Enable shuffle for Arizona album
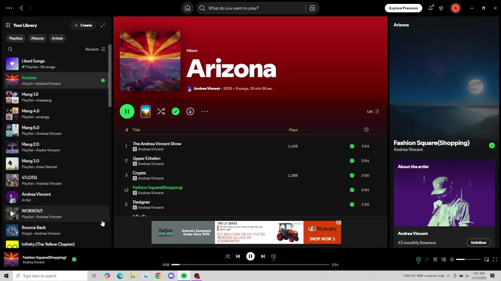Viewport: 501px width, 281px height. coord(161,111)
